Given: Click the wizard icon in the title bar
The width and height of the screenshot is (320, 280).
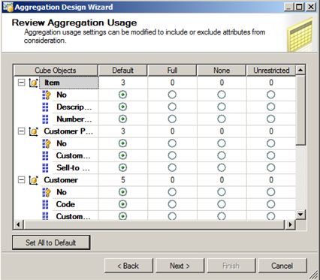Looking at the screenshot, I should (x=8, y=7).
